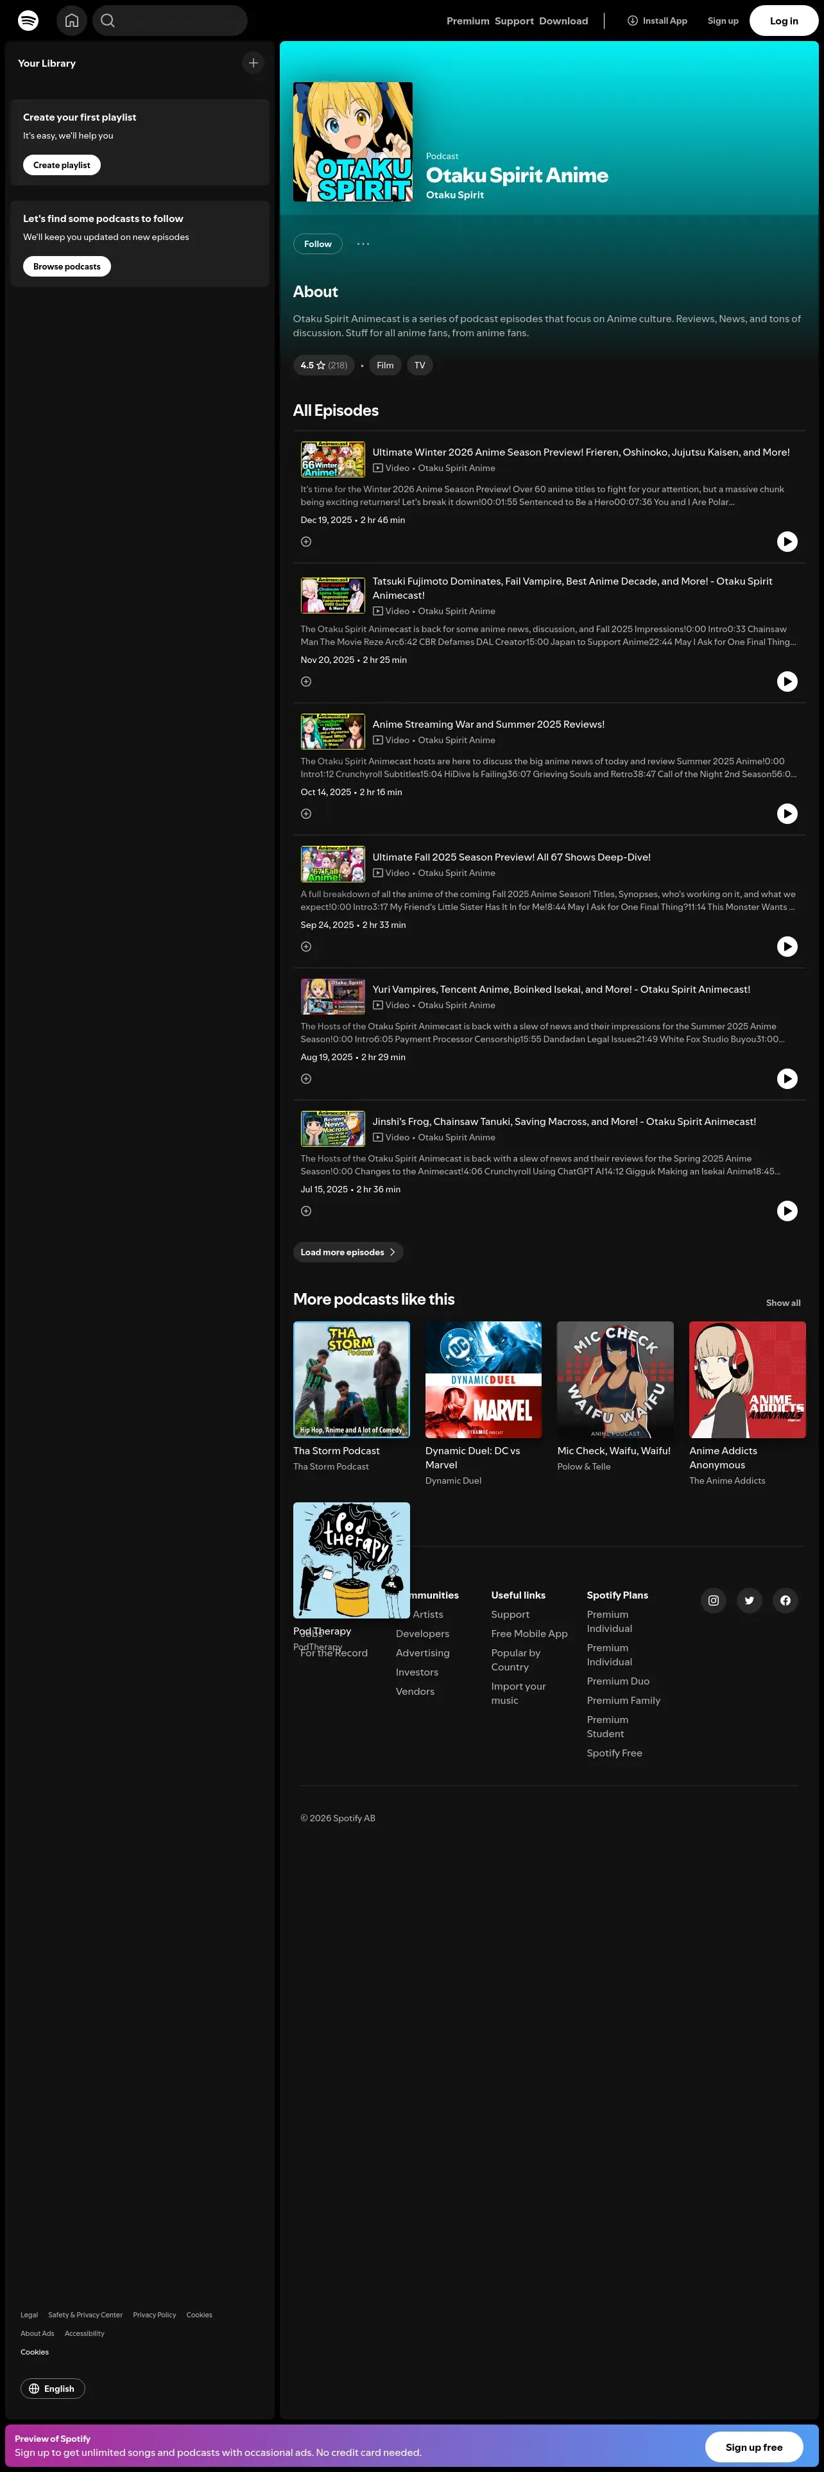
Task: Open Ultimate Fall 2025 Season Preview title
Action: 511,857
